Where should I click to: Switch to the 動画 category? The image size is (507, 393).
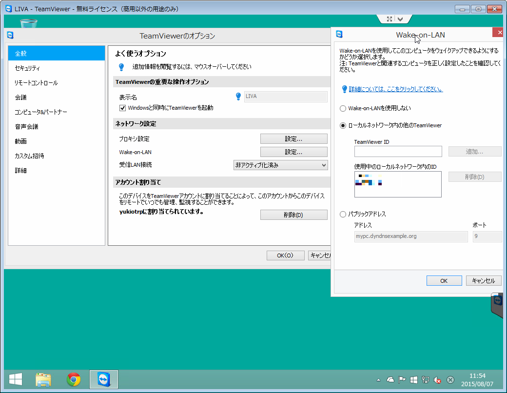point(57,141)
